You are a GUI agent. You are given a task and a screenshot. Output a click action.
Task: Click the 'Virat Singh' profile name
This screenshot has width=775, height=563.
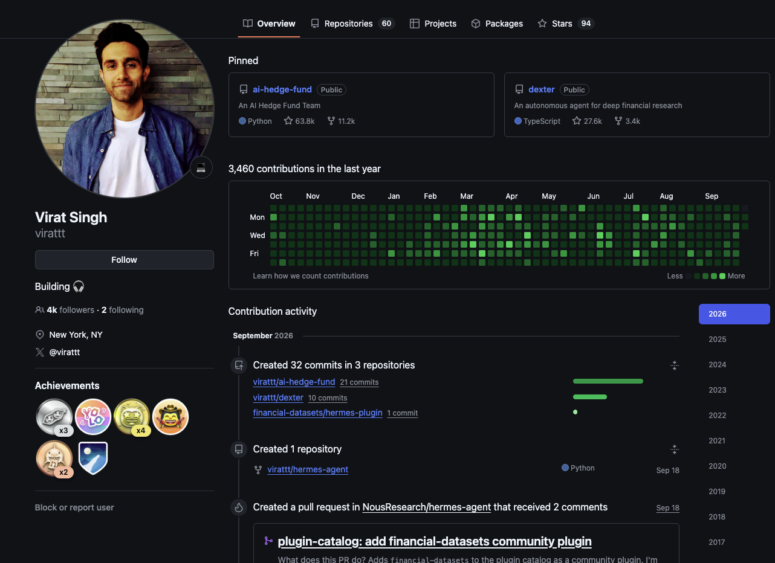click(x=71, y=217)
